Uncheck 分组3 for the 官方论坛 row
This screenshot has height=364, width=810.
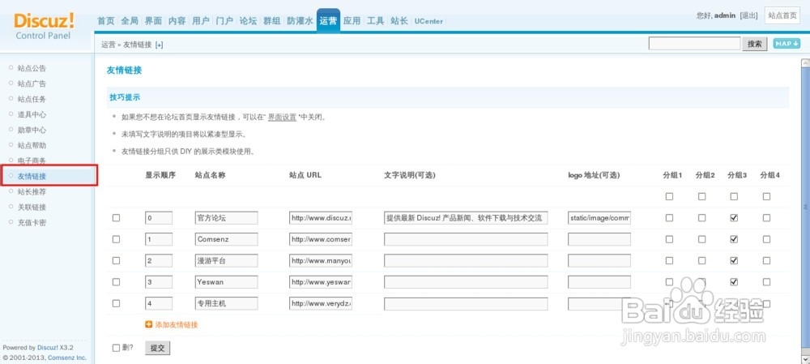(734, 218)
